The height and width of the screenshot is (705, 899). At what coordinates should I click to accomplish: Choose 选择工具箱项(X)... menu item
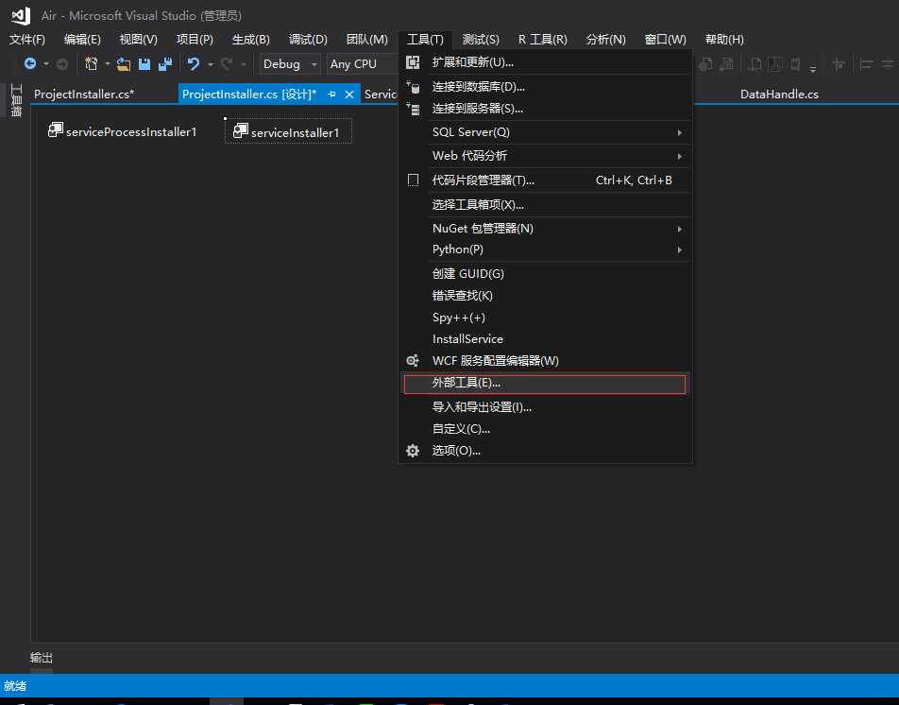pyautogui.click(x=545, y=205)
